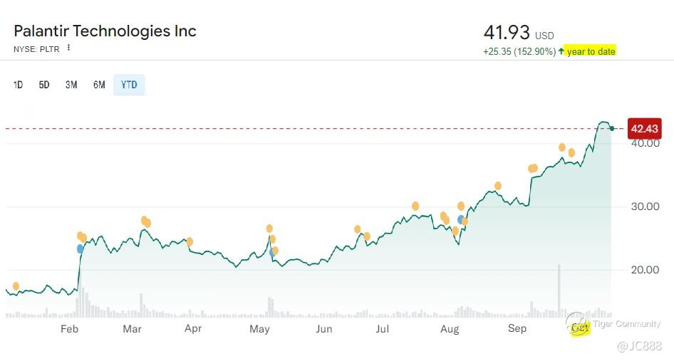Image resolution: width=674 pixels, height=361 pixels.
Task: Click the tallest volume bar in September
Action: coord(559,290)
